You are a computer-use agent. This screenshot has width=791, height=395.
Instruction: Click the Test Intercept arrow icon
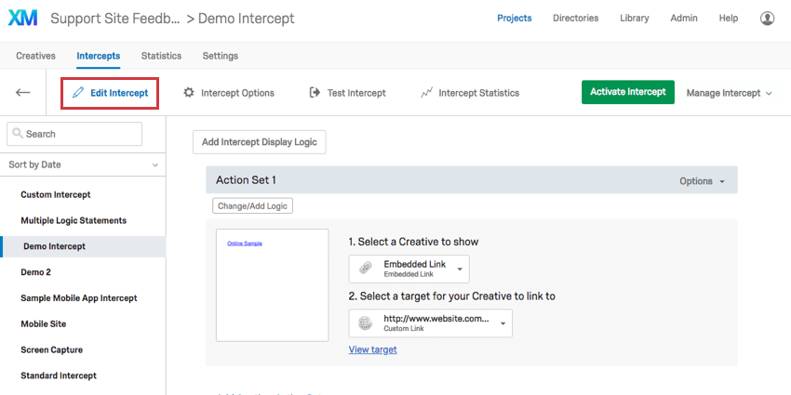(315, 93)
